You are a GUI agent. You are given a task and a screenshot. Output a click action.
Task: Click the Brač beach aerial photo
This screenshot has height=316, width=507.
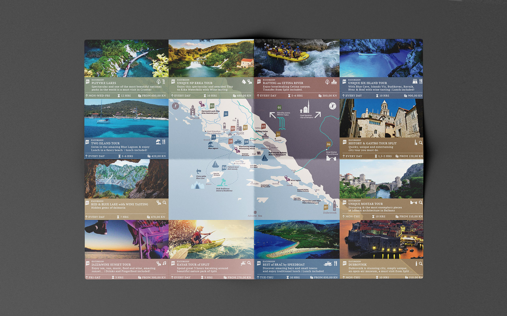297,239
